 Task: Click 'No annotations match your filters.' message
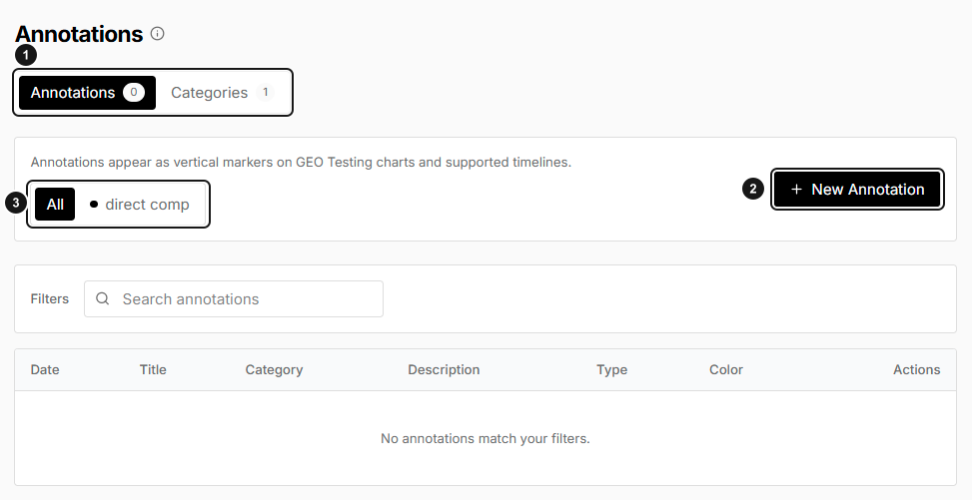click(x=486, y=438)
